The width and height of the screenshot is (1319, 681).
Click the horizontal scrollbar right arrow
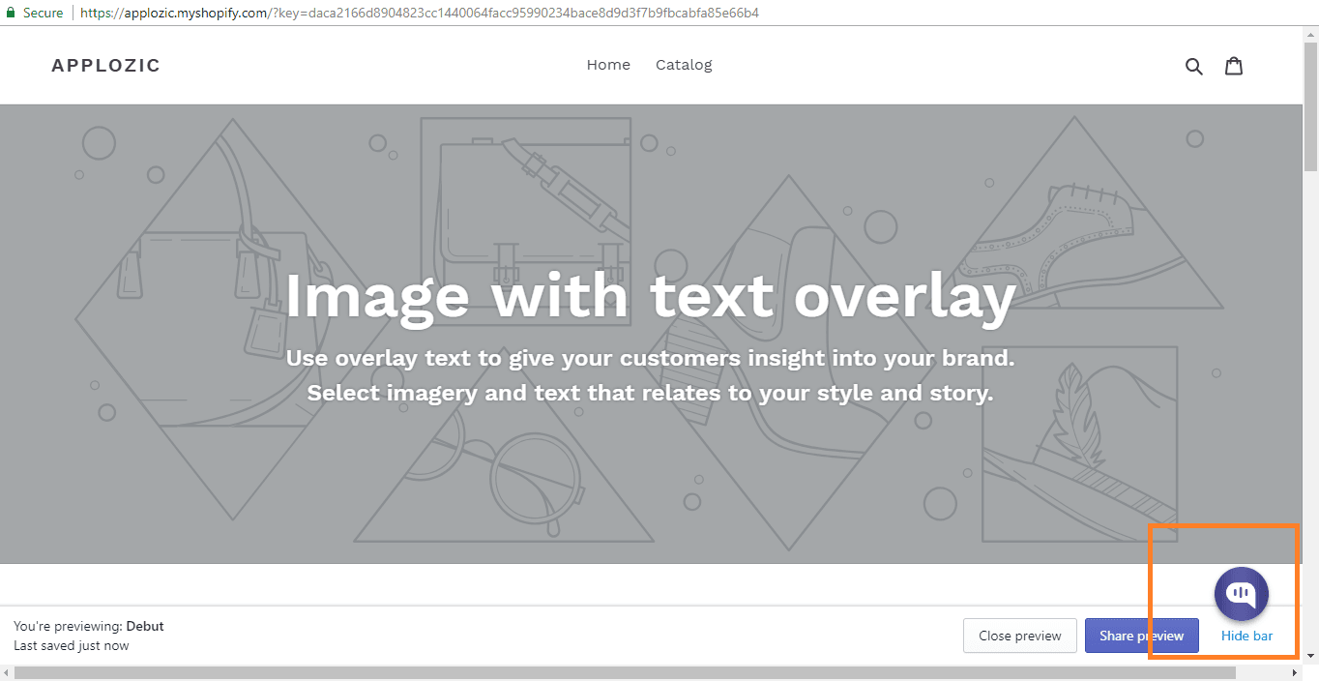1295,672
